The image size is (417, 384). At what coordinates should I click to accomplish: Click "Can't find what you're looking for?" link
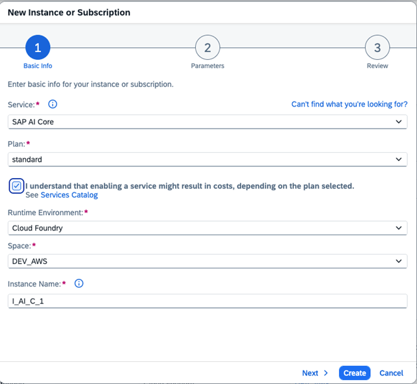pos(349,104)
